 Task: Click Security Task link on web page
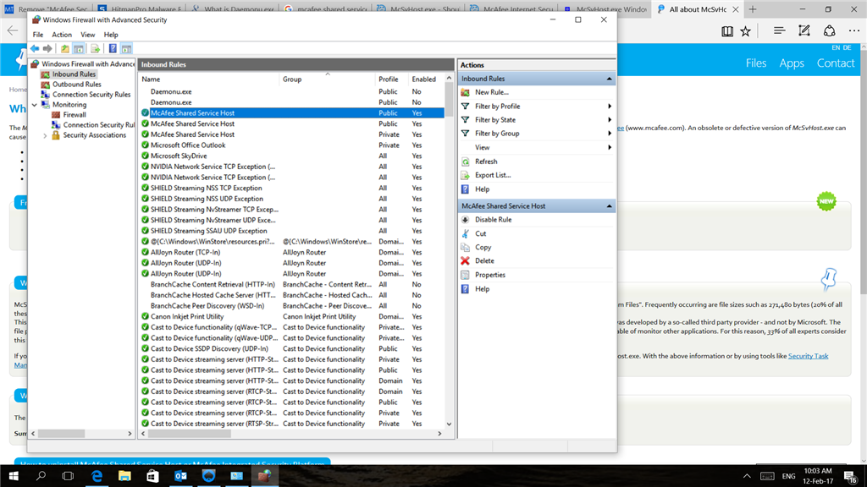coord(808,356)
